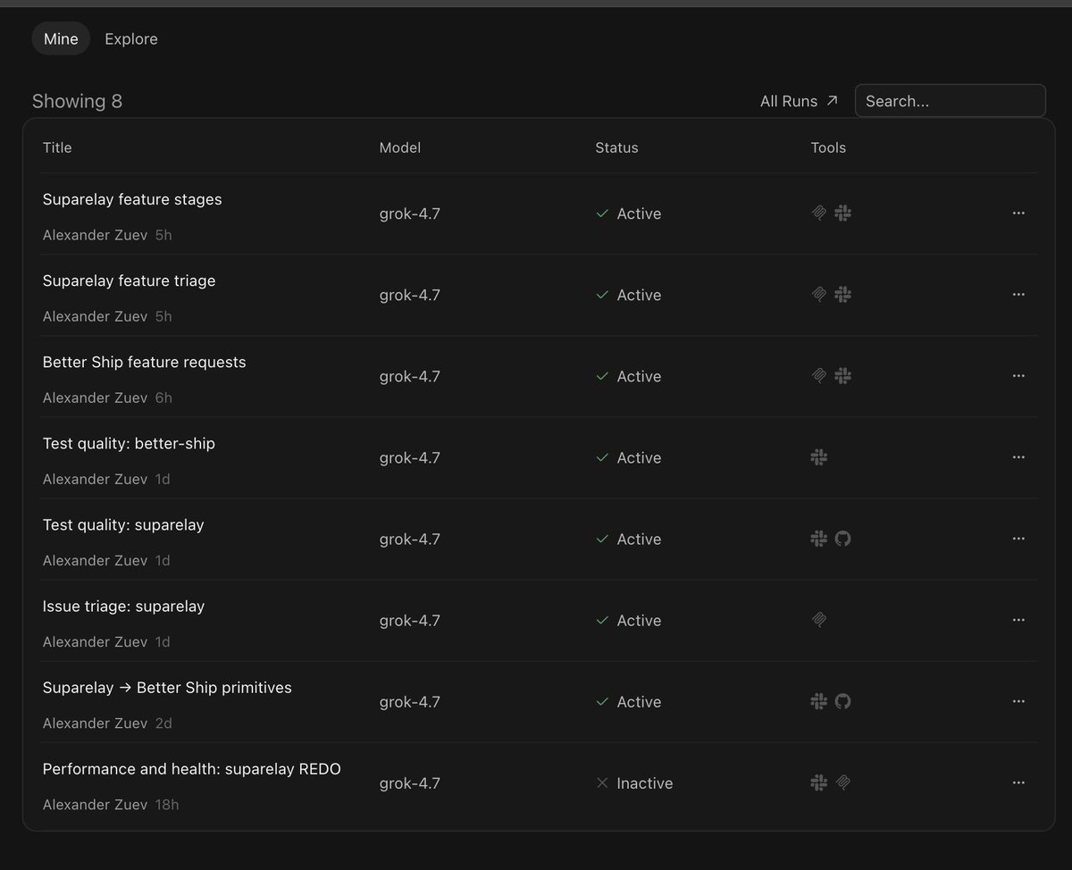Click the Tools column header
The image size is (1072, 870).
828,147
